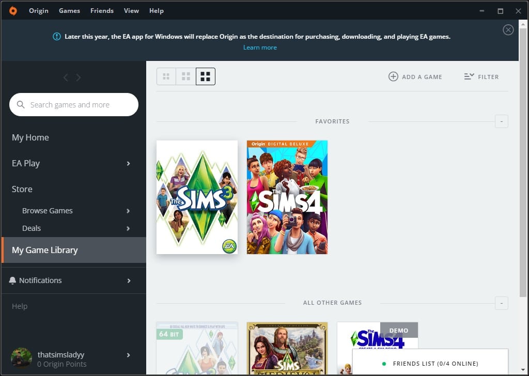Screen dimensions: 529x376
Task: Click the Notifications bell icon
Action: [x=12, y=280]
